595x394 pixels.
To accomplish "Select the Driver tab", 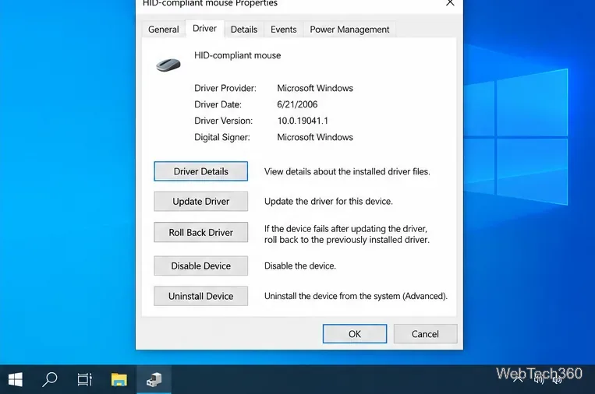I will point(204,28).
